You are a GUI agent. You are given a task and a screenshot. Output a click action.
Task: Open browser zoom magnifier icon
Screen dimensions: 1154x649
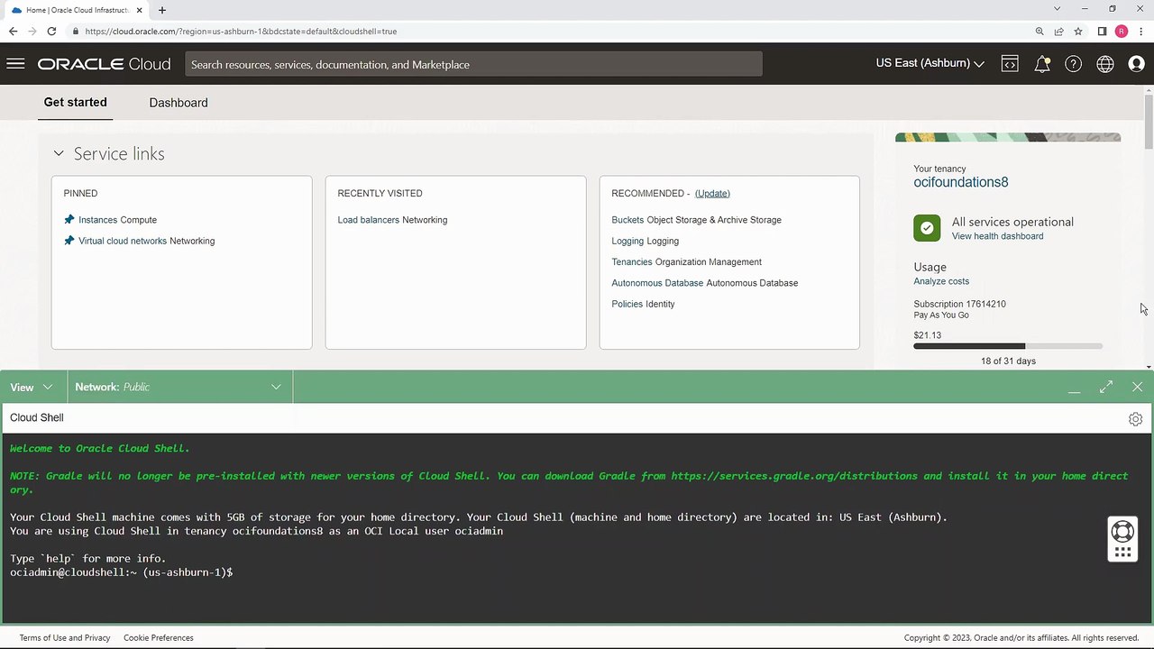(1040, 31)
